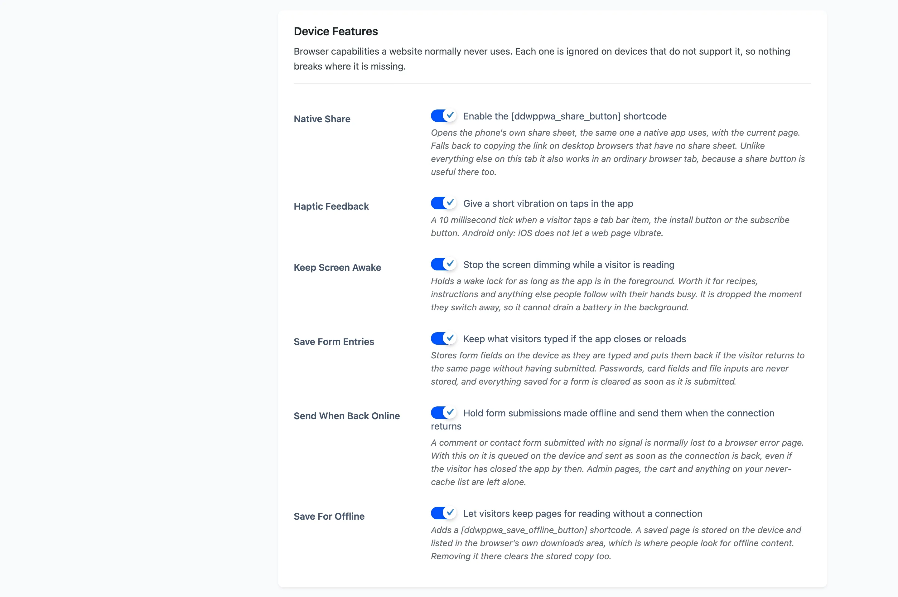898x597 pixels.
Task: Select the Save Form Entries row heading
Action: click(334, 342)
